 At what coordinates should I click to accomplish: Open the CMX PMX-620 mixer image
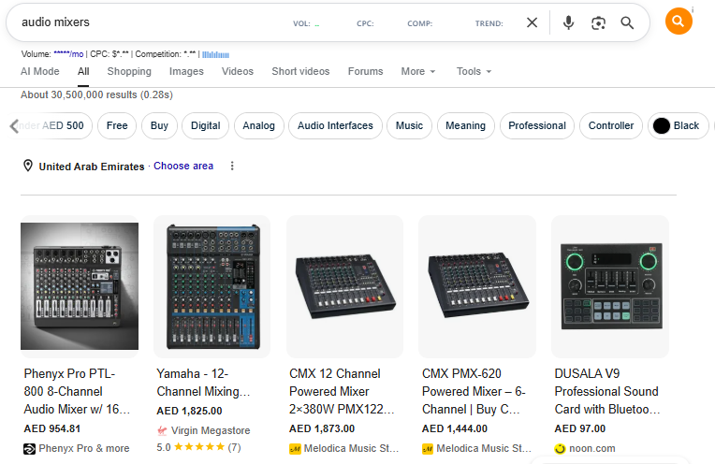(x=477, y=286)
